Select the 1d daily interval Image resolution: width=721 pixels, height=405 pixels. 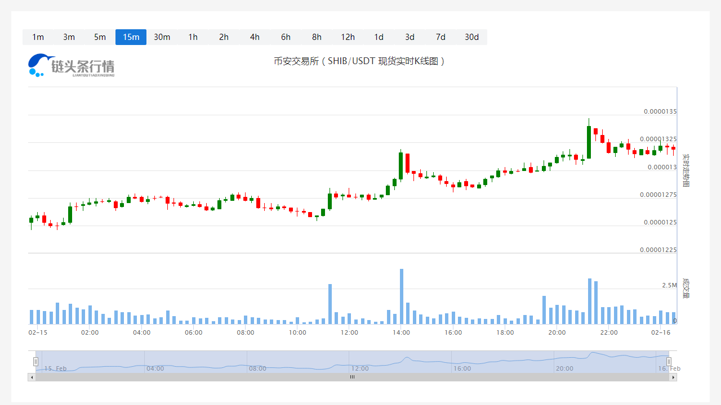pos(379,37)
